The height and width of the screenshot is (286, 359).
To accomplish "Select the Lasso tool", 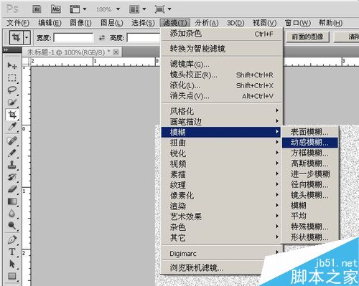I will tap(12, 90).
